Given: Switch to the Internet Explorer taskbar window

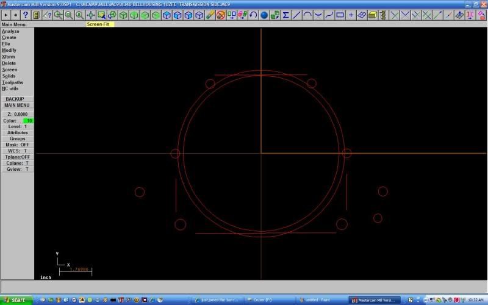Looking at the screenshot, I should (x=217, y=300).
